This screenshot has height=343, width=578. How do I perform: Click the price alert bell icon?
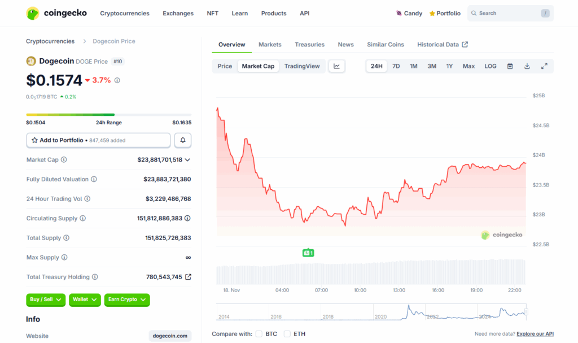182,140
